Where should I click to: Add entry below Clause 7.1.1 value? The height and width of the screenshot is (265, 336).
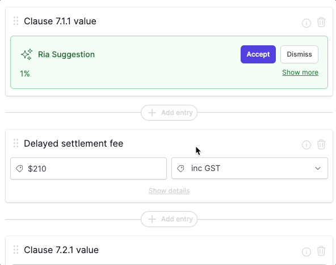coord(169,113)
